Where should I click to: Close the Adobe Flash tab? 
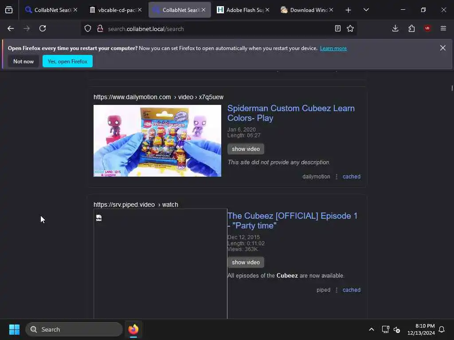tap(267, 10)
